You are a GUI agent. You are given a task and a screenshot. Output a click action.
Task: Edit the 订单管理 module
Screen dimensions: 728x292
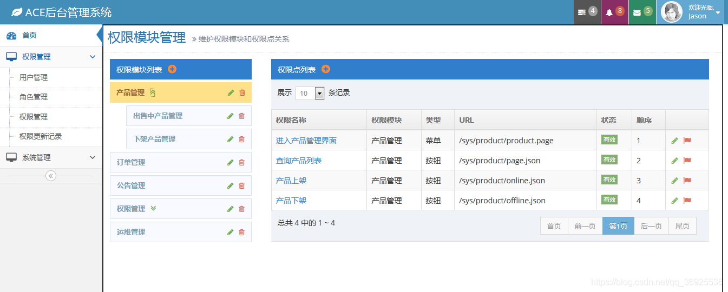(231, 162)
